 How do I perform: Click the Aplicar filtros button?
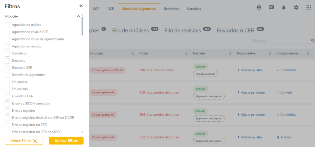(x=66, y=141)
